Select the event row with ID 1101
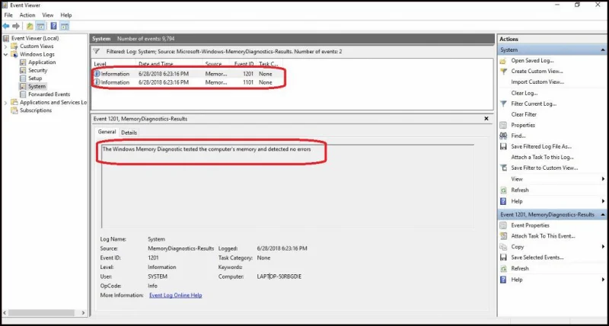The width and height of the screenshot is (609, 326). (187, 82)
